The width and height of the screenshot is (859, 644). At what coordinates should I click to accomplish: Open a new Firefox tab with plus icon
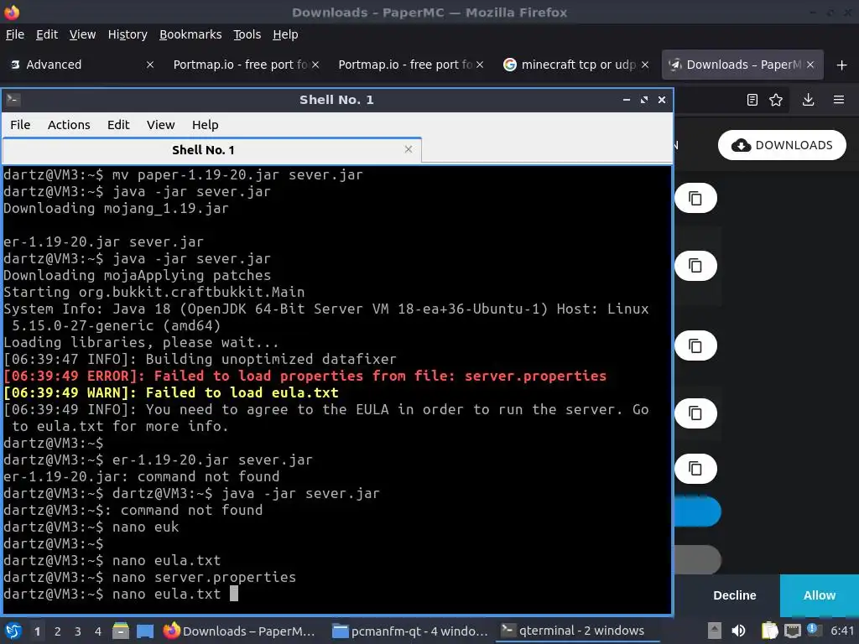[841, 65]
